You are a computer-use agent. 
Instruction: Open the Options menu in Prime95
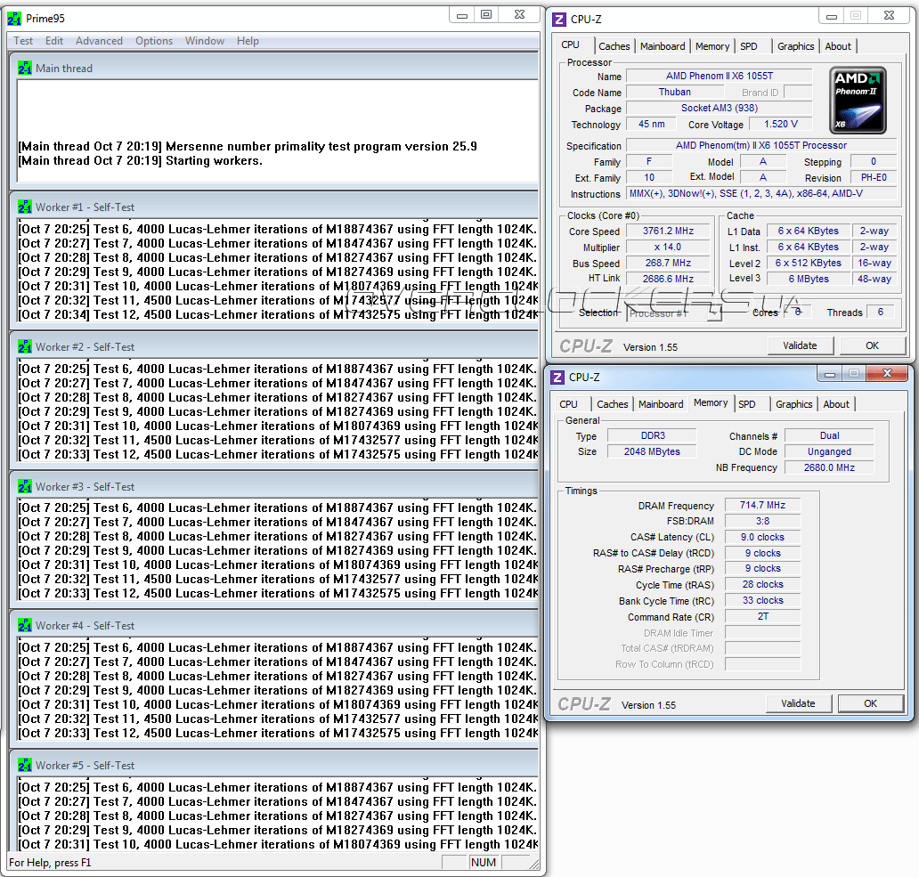(154, 41)
